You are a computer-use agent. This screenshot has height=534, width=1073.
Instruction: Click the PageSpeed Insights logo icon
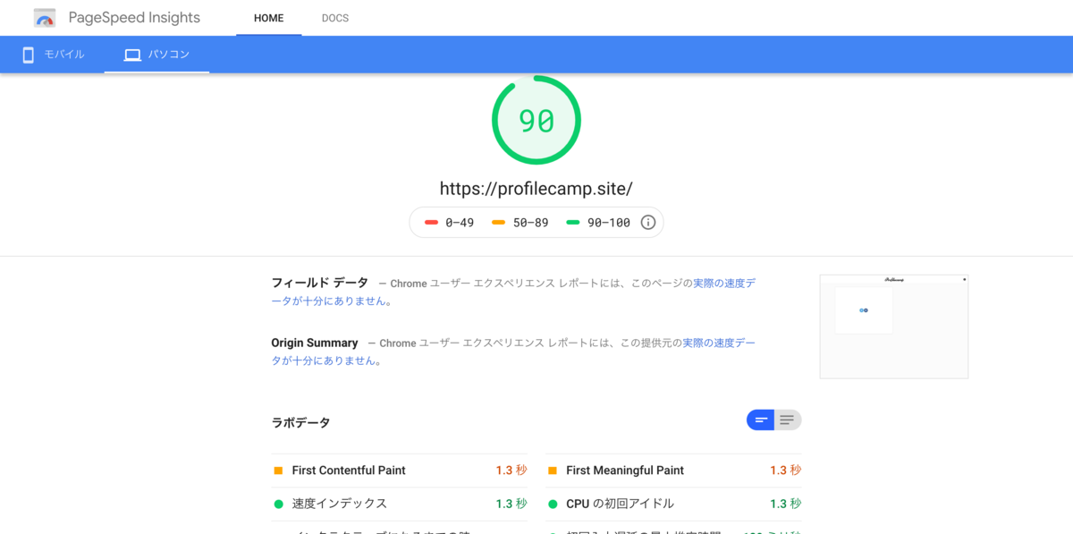pyautogui.click(x=45, y=18)
